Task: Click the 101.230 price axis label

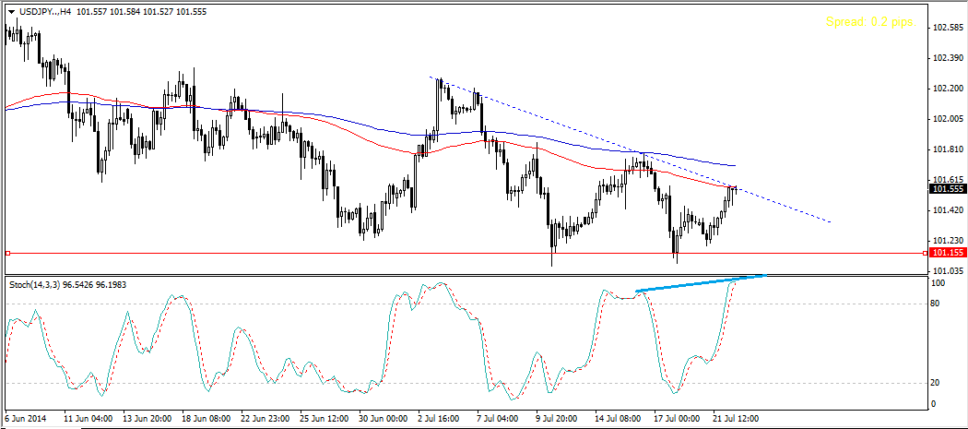Action: (x=947, y=241)
